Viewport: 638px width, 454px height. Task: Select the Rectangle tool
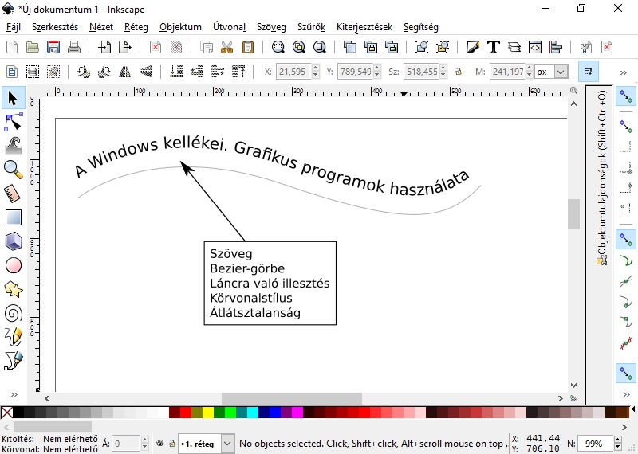pos(13,217)
